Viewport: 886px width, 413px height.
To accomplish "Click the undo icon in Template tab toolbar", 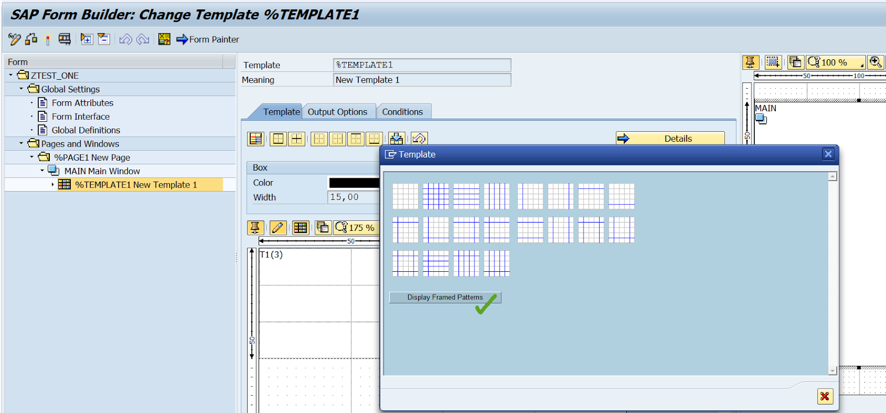I will click(419, 138).
